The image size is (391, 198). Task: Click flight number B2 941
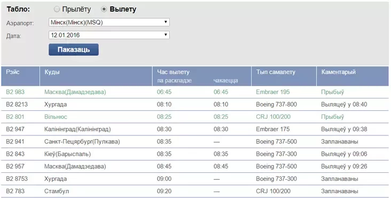click(x=15, y=142)
